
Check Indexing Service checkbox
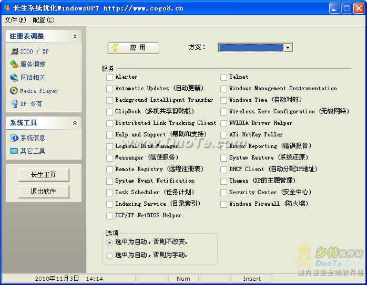pyautogui.click(x=109, y=204)
